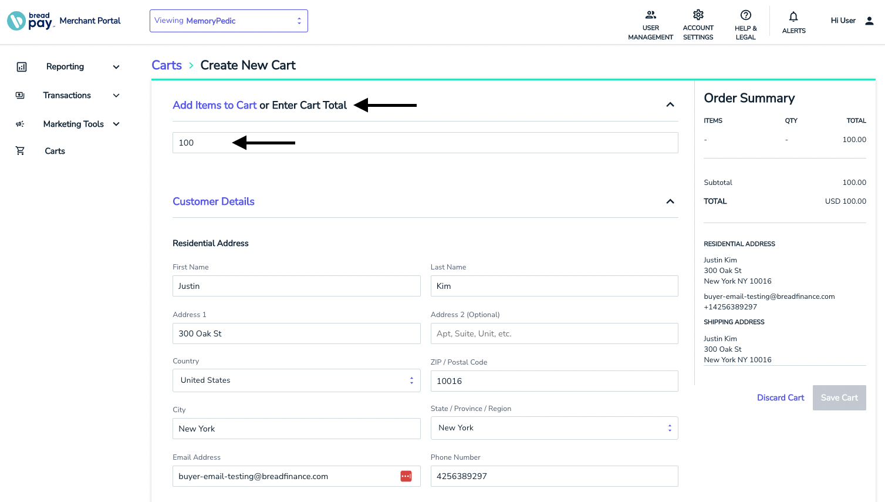Navigate back via the Carts breadcrumb link

click(166, 65)
